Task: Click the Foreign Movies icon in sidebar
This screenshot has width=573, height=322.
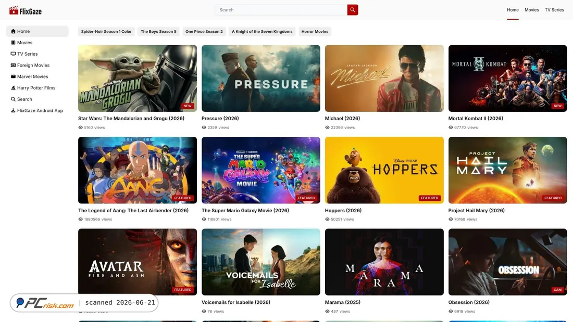Action: click(x=13, y=66)
